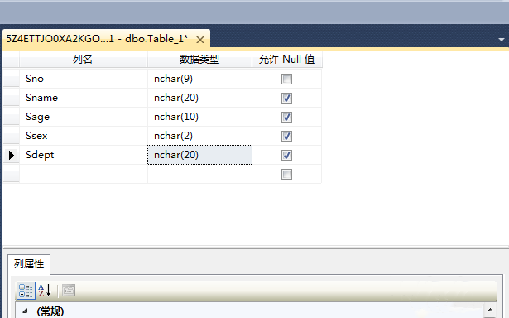Click the 列名 column header
Viewport: 509px width, 318px height.
tap(83, 59)
